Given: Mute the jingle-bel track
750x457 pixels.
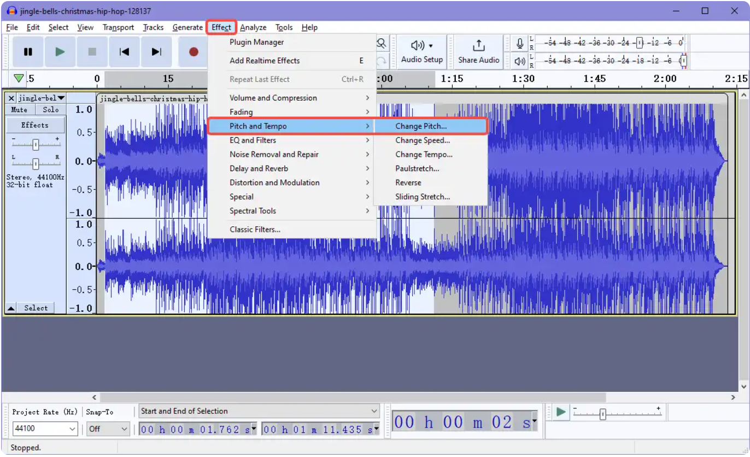Looking at the screenshot, I should (x=19, y=110).
